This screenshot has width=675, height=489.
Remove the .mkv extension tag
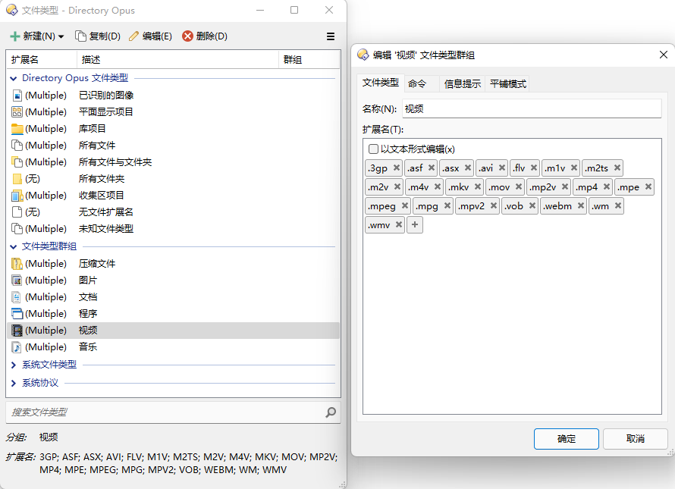pos(478,187)
